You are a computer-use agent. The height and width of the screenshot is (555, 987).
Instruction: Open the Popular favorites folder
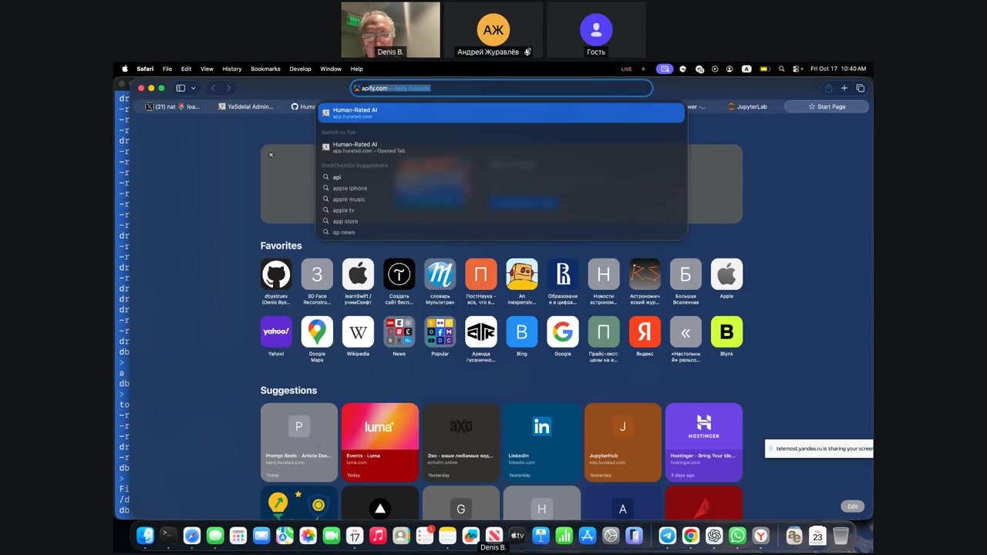(x=440, y=331)
